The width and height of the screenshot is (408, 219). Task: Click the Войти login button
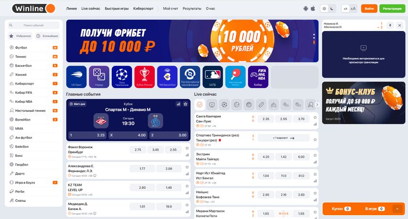coord(369,9)
